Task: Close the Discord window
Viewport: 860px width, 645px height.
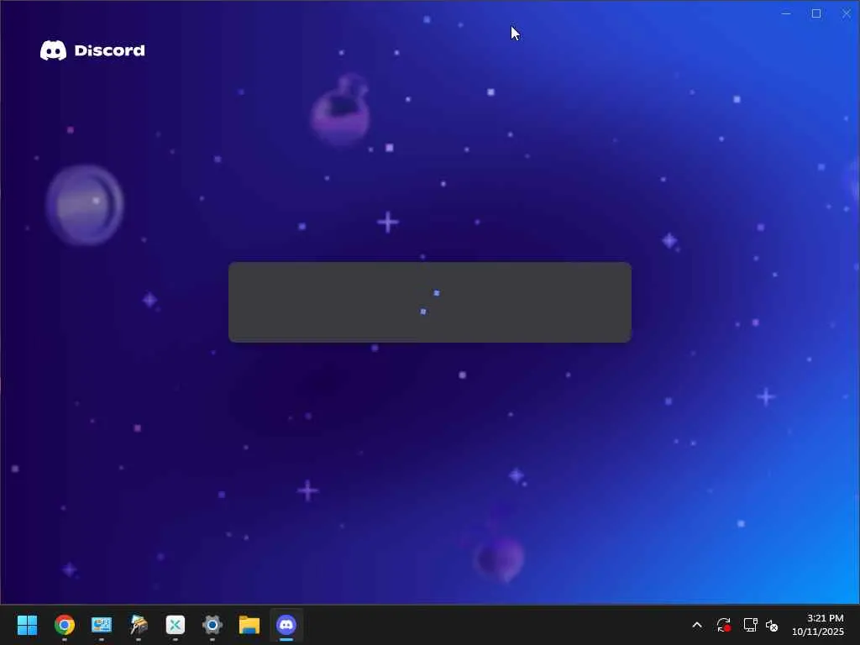Action: (x=847, y=13)
